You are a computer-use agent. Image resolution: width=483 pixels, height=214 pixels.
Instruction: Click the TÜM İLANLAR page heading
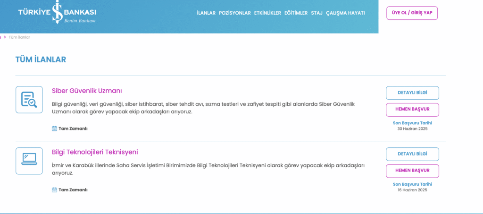pyautogui.click(x=41, y=60)
